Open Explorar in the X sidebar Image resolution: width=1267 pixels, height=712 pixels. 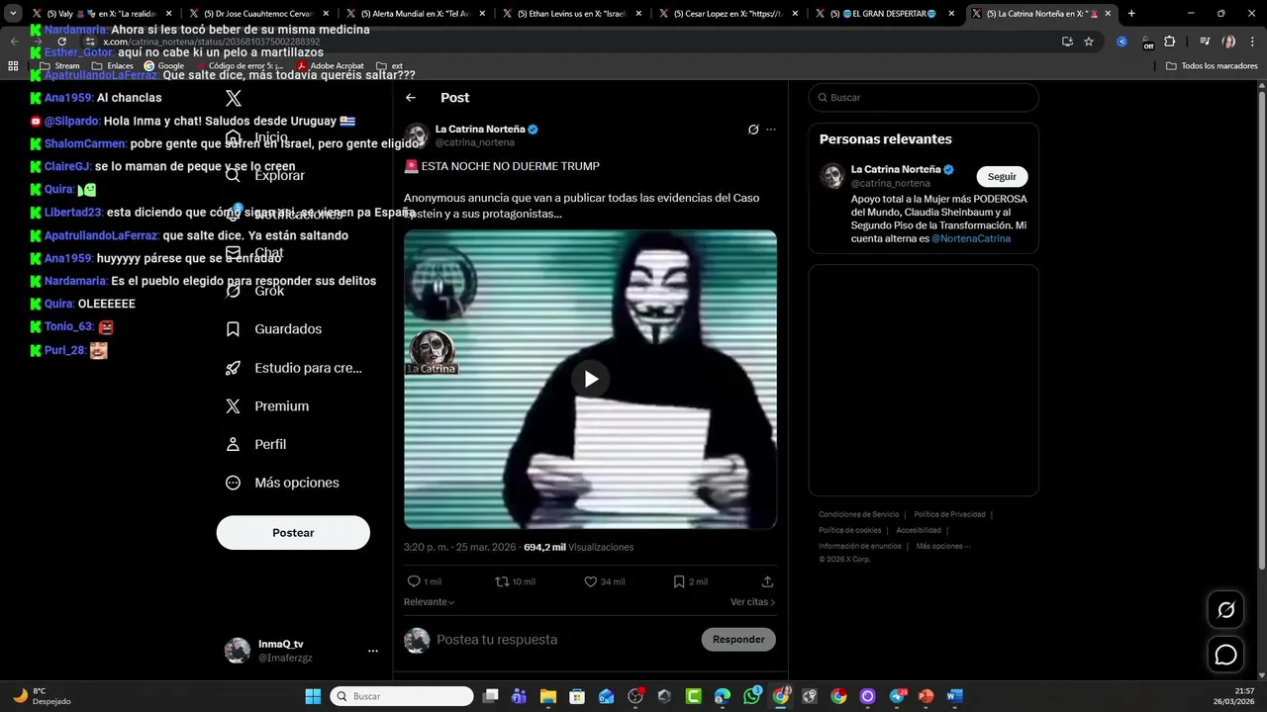pos(265,175)
